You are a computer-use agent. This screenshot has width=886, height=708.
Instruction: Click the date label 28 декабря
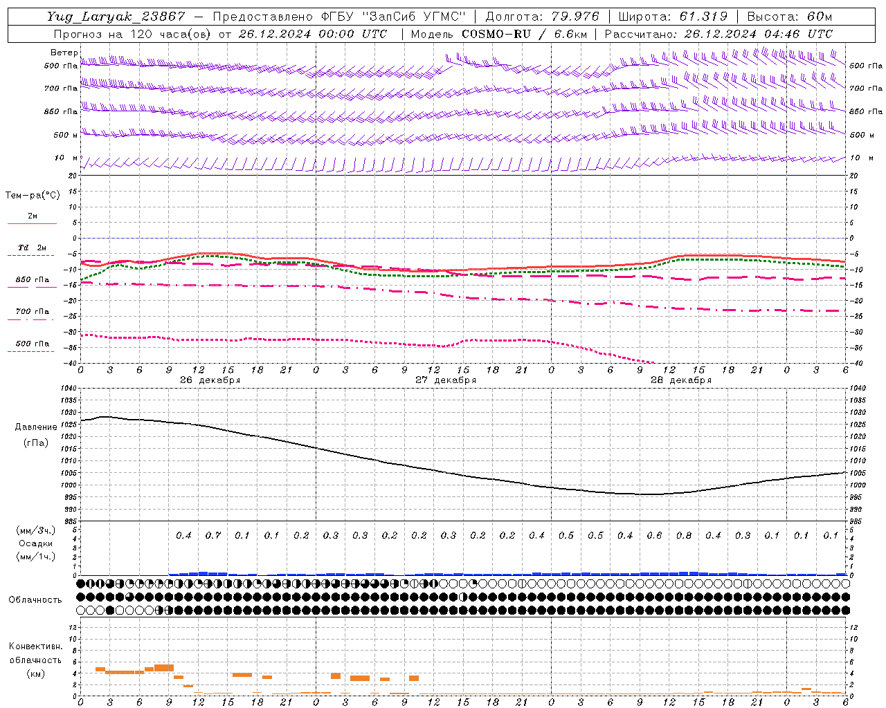click(681, 380)
